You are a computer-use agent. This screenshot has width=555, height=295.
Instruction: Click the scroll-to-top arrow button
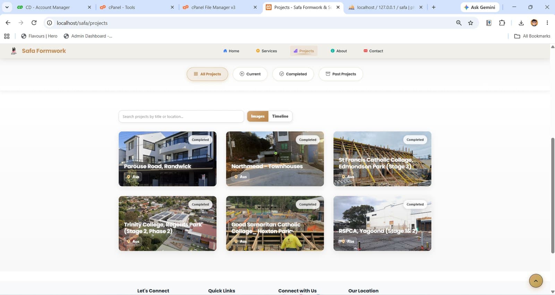[536, 281]
